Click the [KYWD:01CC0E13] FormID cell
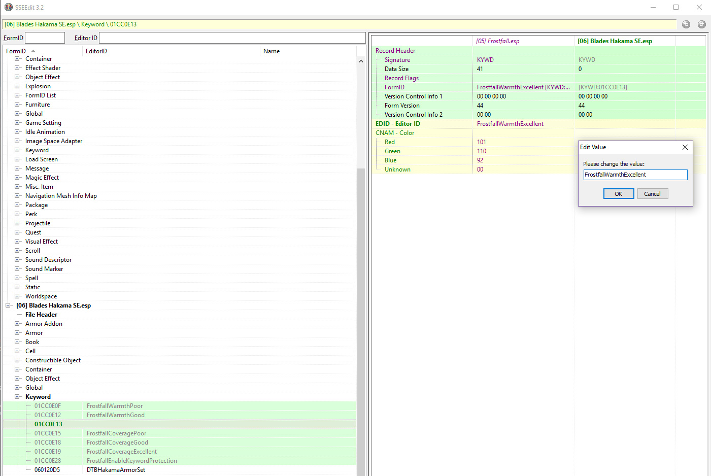 [625, 87]
